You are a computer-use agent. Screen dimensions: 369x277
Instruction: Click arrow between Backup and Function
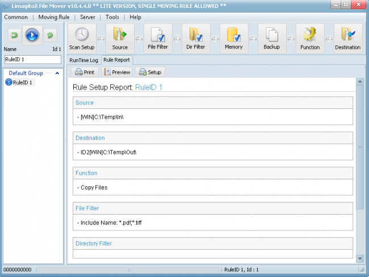(291, 39)
